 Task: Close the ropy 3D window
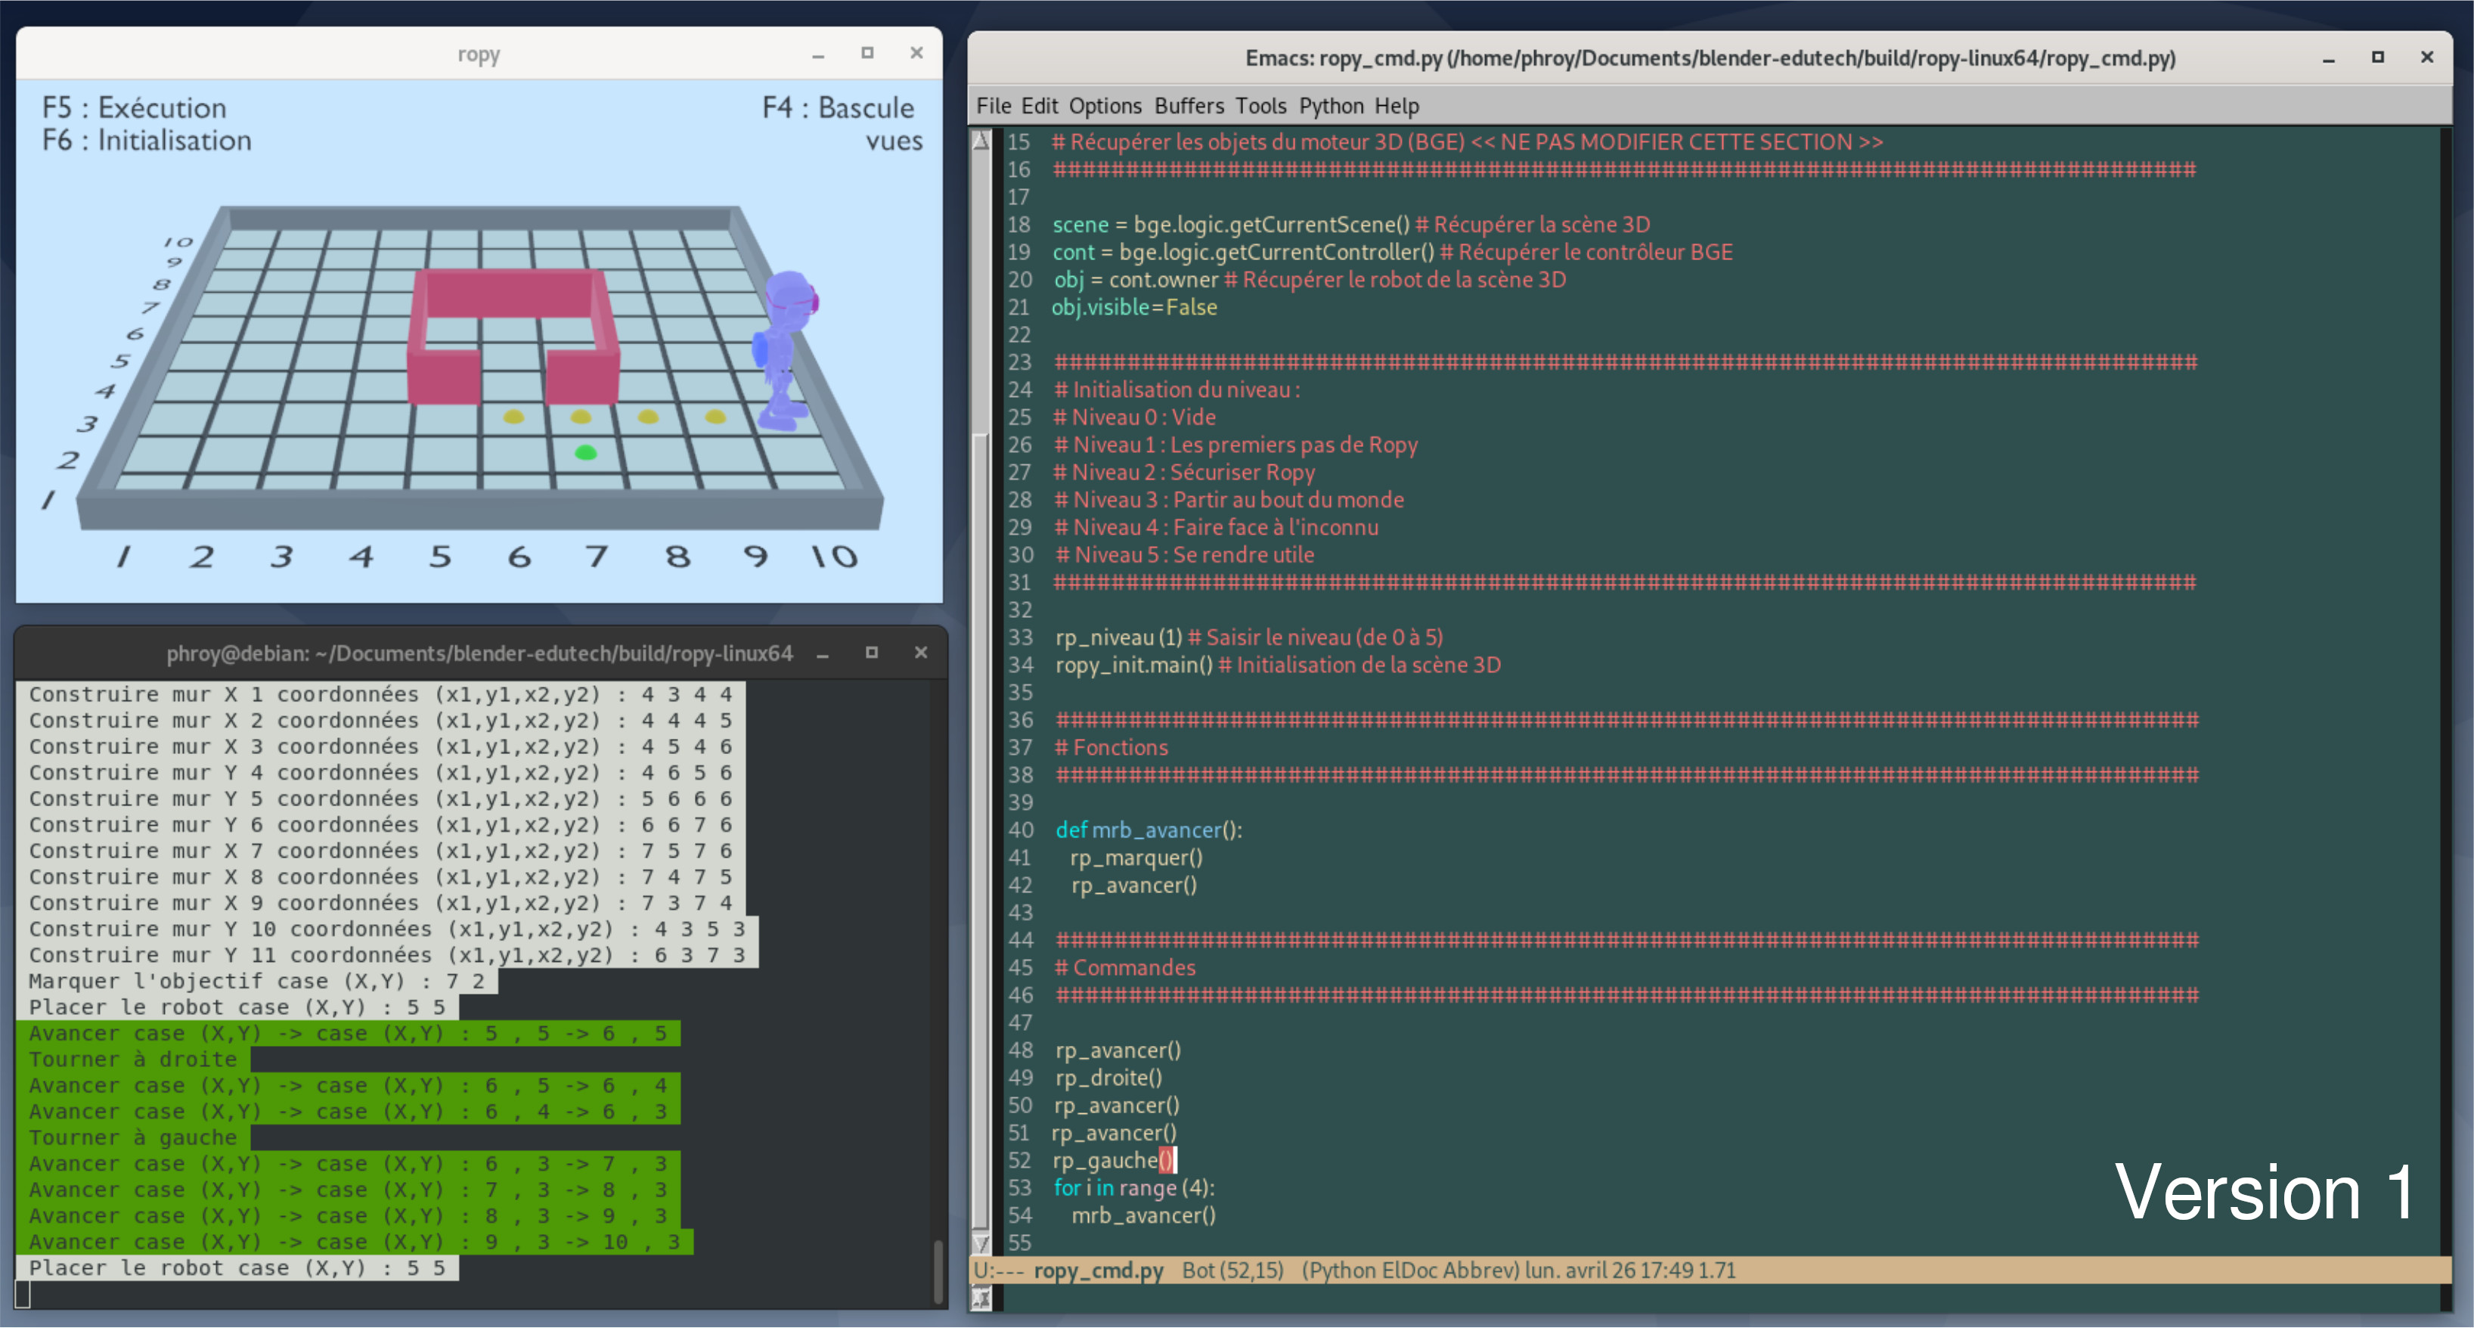click(916, 54)
